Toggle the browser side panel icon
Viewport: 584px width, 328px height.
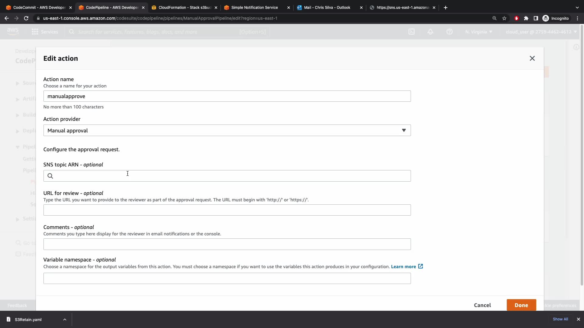click(536, 18)
